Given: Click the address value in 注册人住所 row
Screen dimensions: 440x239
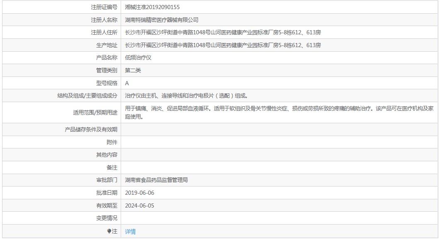Looking at the screenshot, I should (x=223, y=33).
